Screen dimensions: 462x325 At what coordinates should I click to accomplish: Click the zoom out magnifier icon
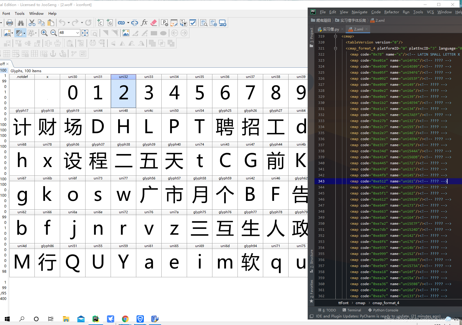[53, 33]
